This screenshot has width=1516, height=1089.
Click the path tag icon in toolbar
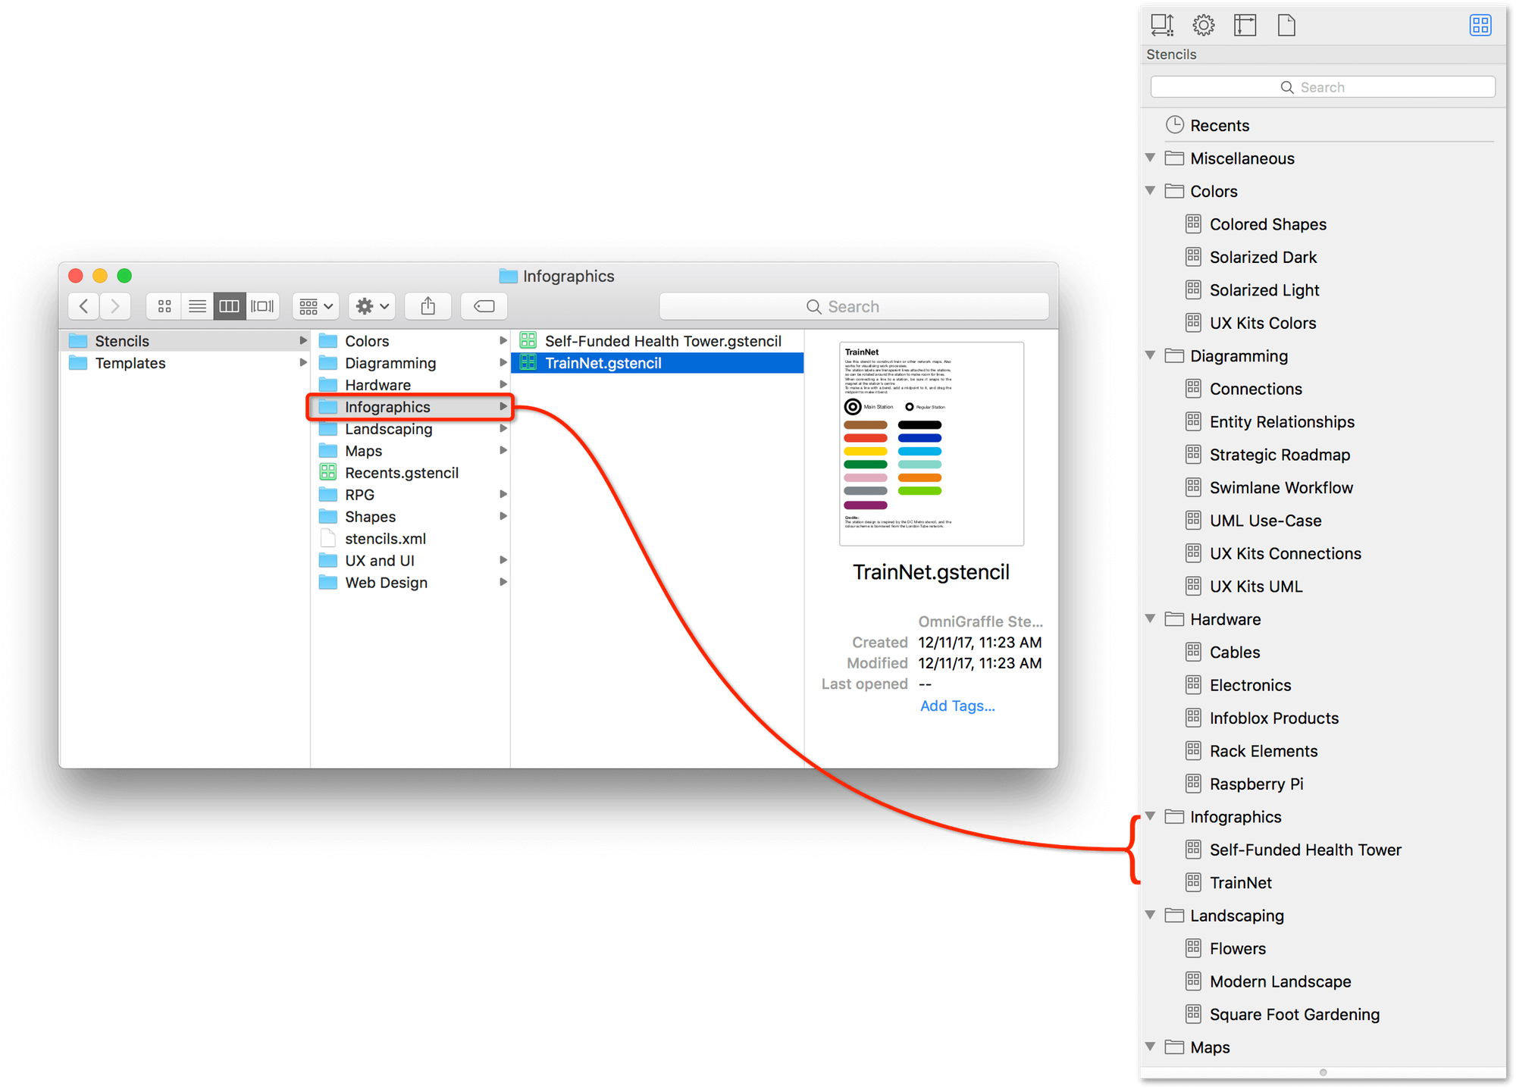click(483, 306)
